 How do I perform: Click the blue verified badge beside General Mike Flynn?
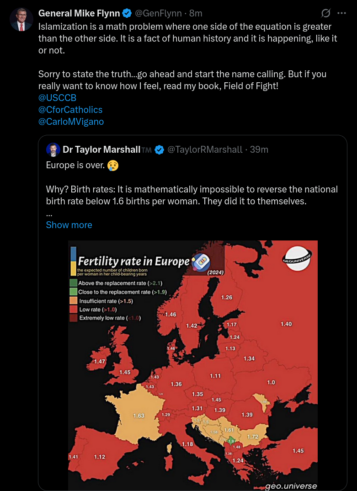point(127,13)
